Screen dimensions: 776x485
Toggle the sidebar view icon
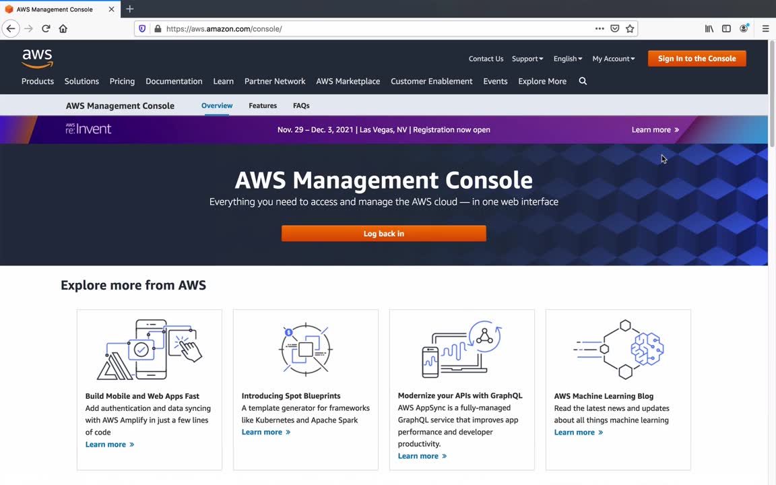click(726, 29)
